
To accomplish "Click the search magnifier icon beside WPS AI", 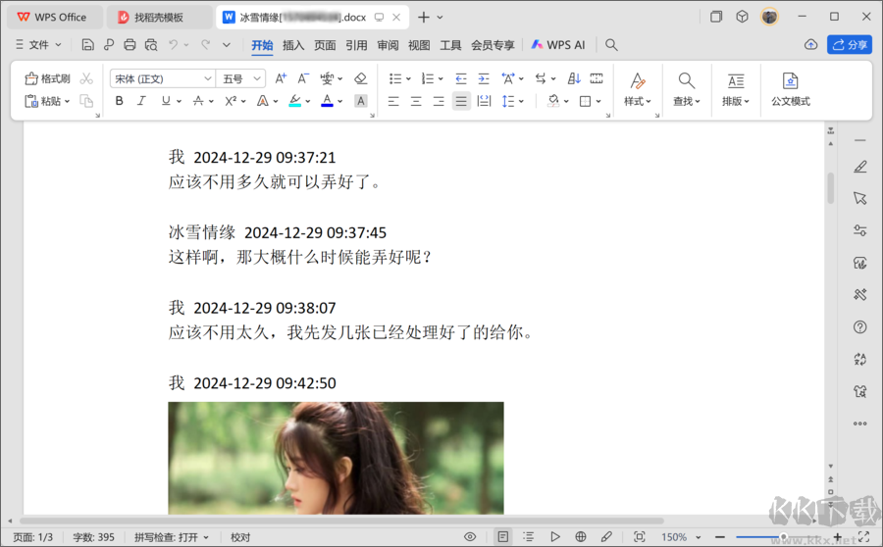I will pyautogui.click(x=611, y=45).
